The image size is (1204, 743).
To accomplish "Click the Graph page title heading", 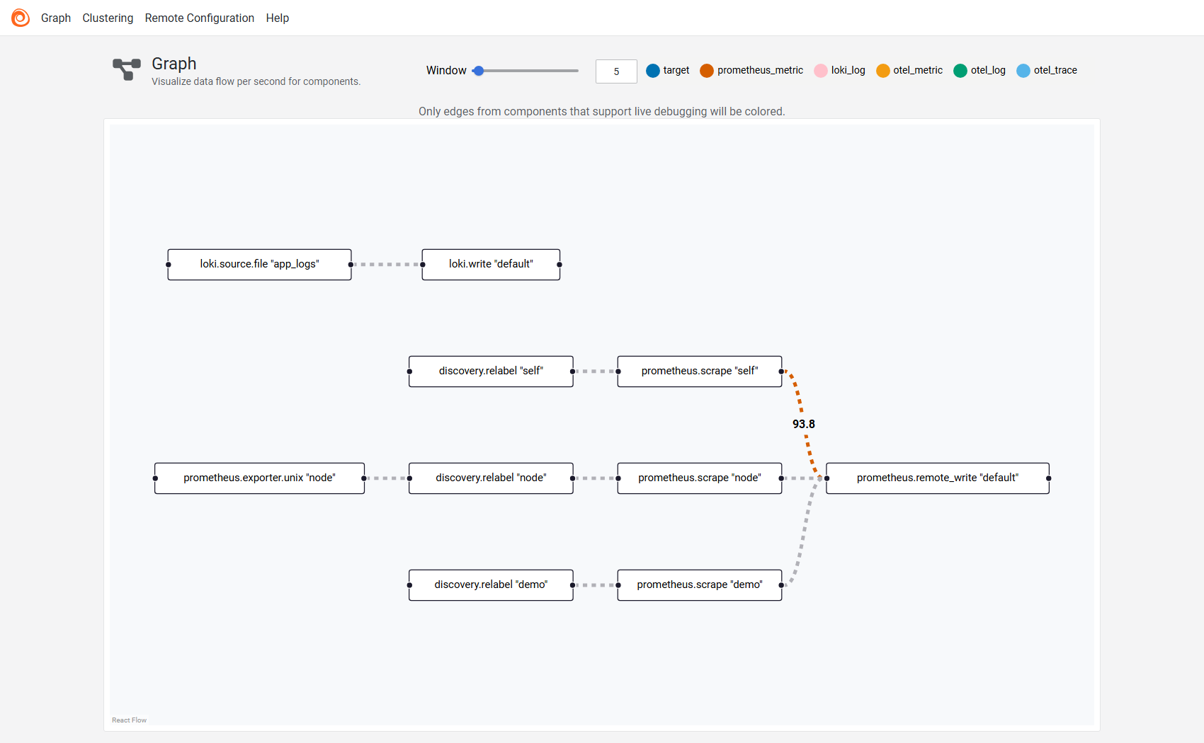I will tap(174, 64).
